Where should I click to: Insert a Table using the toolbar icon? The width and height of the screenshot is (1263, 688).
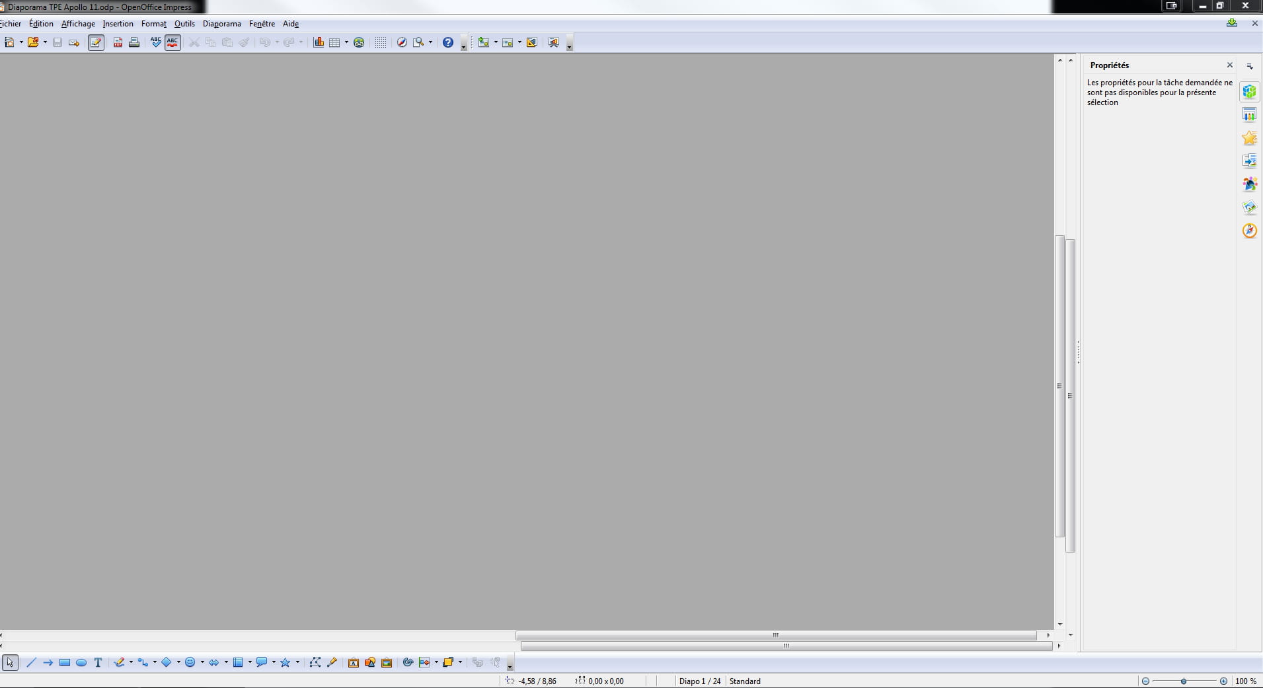334,42
